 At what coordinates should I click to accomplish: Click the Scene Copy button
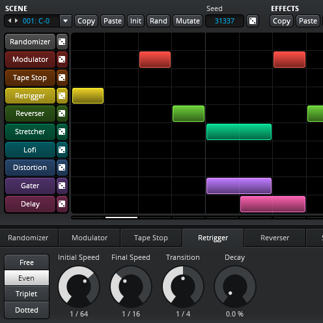(87, 21)
